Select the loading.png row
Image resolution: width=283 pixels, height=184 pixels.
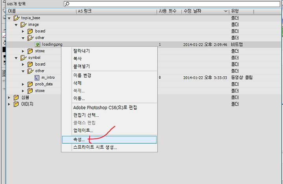[x=144, y=44]
